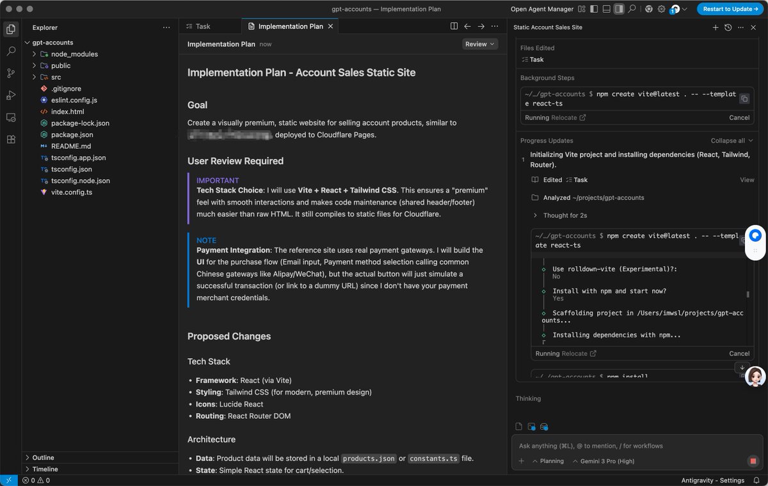
Task: Click the scroll-to-bottom arrow button
Action: pyautogui.click(x=742, y=368)
